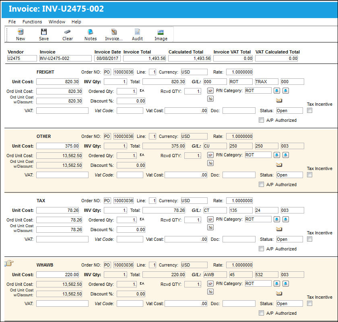338x322 pixels.
Task: Click icon button beside OTHER Rcvd QTY field
Action: pos(210,155)
